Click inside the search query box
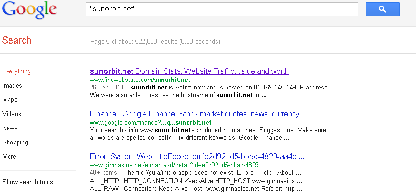The width and height of the screenshot is (416, 196). 222,9
